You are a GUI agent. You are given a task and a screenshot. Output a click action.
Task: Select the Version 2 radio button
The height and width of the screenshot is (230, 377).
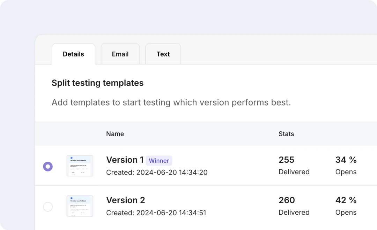click(x=48, y=207)
